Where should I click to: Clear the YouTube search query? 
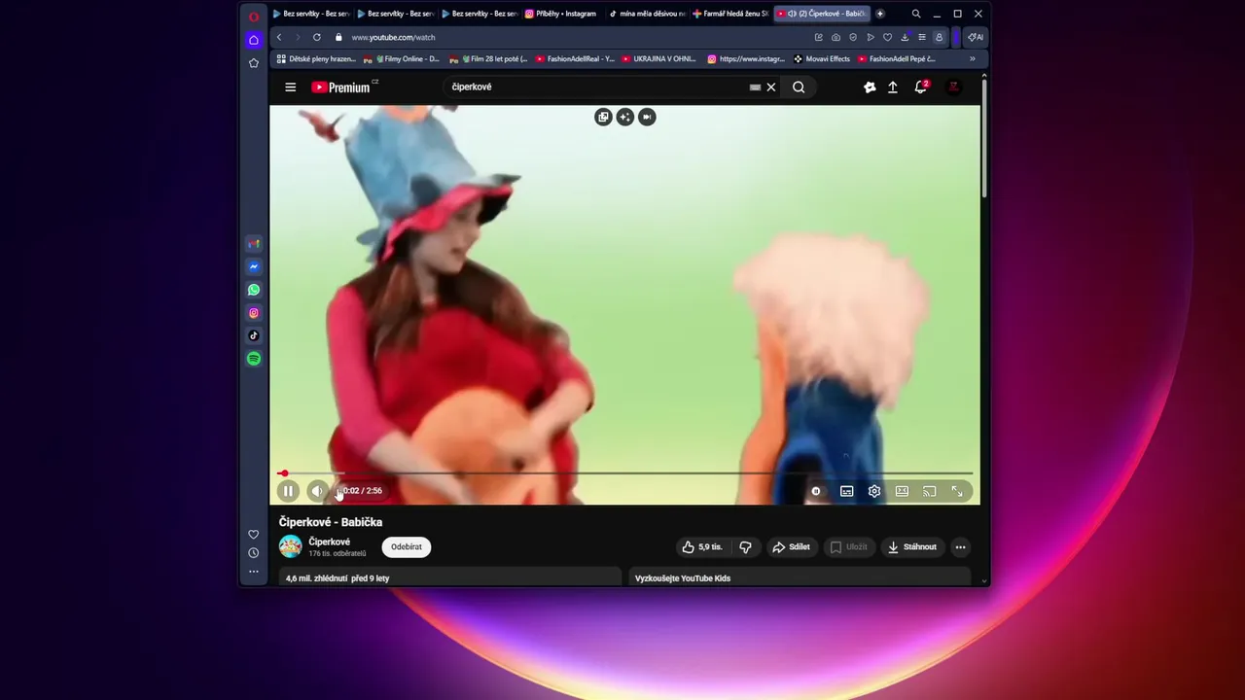pos(771,87)
